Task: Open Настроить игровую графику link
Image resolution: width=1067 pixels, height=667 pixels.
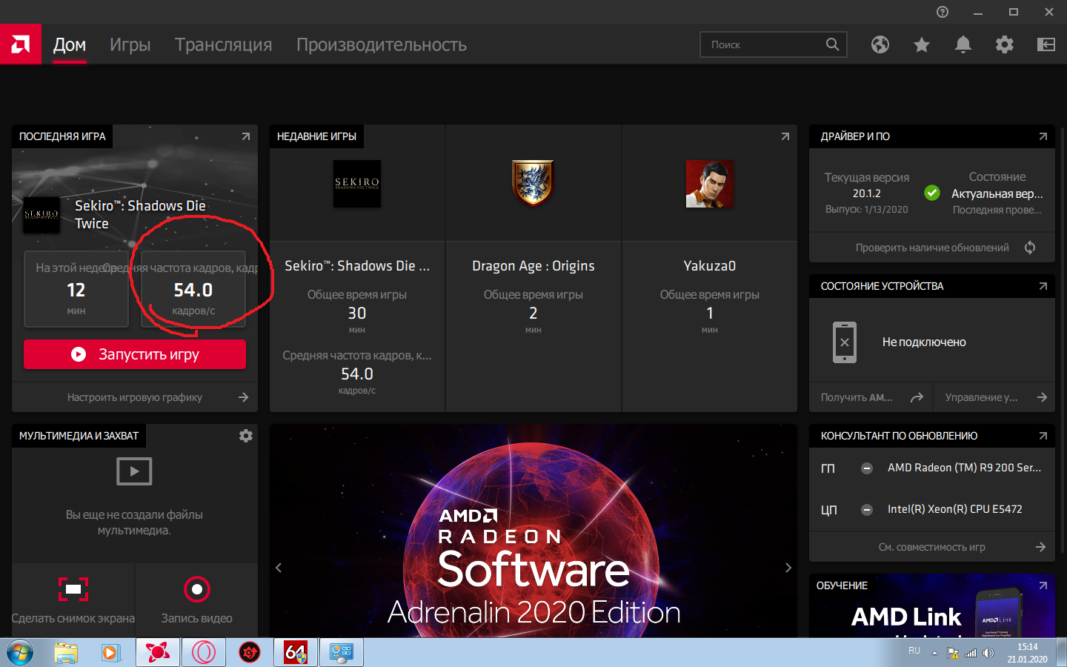Action: coord(135,397)
